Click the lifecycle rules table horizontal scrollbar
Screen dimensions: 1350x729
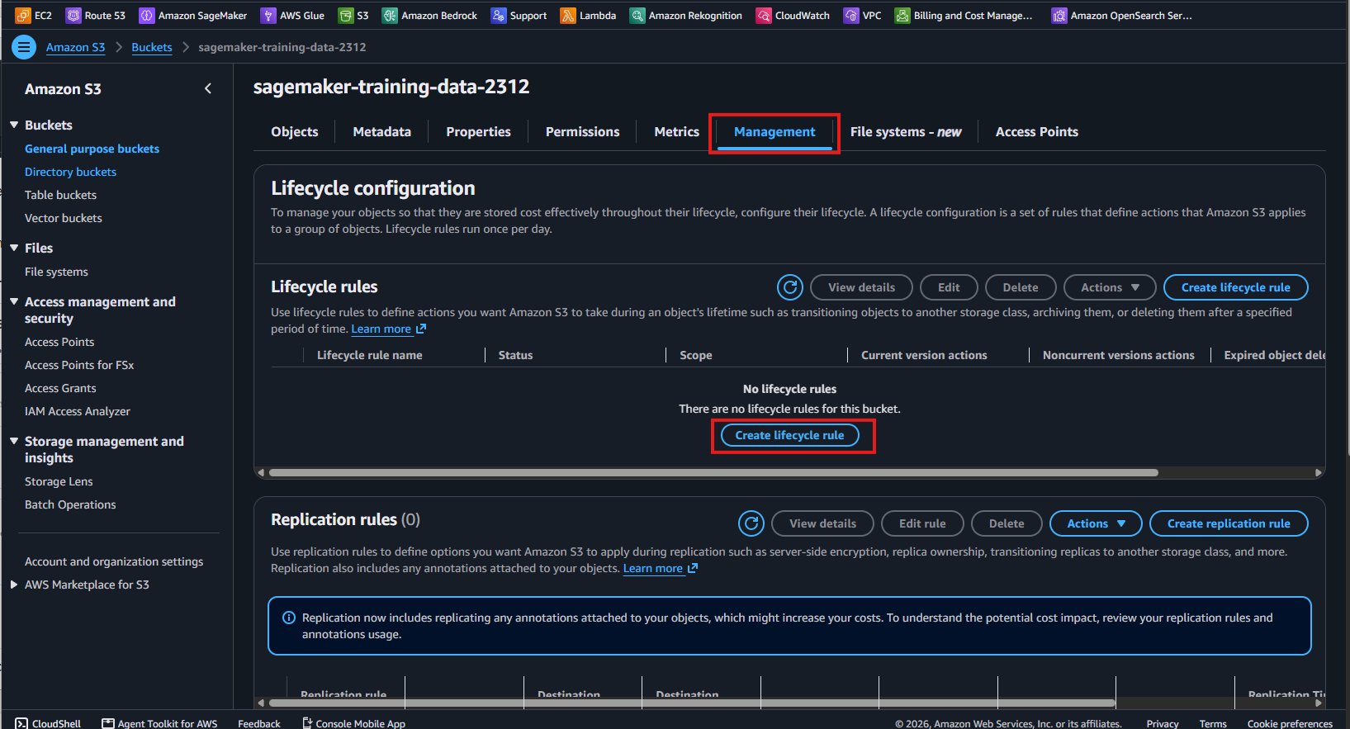click(713, 473)
